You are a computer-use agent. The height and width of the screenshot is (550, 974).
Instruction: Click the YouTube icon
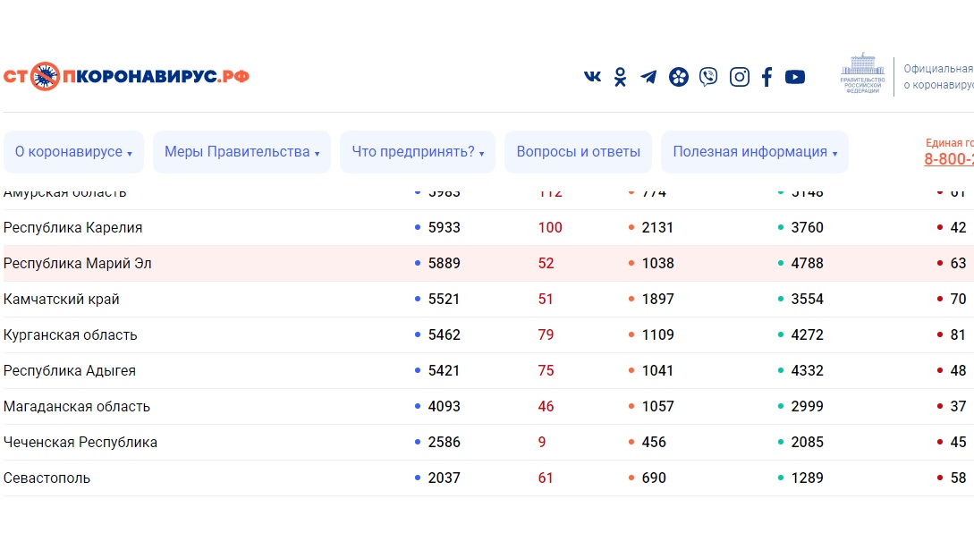[x=795, y=77]
